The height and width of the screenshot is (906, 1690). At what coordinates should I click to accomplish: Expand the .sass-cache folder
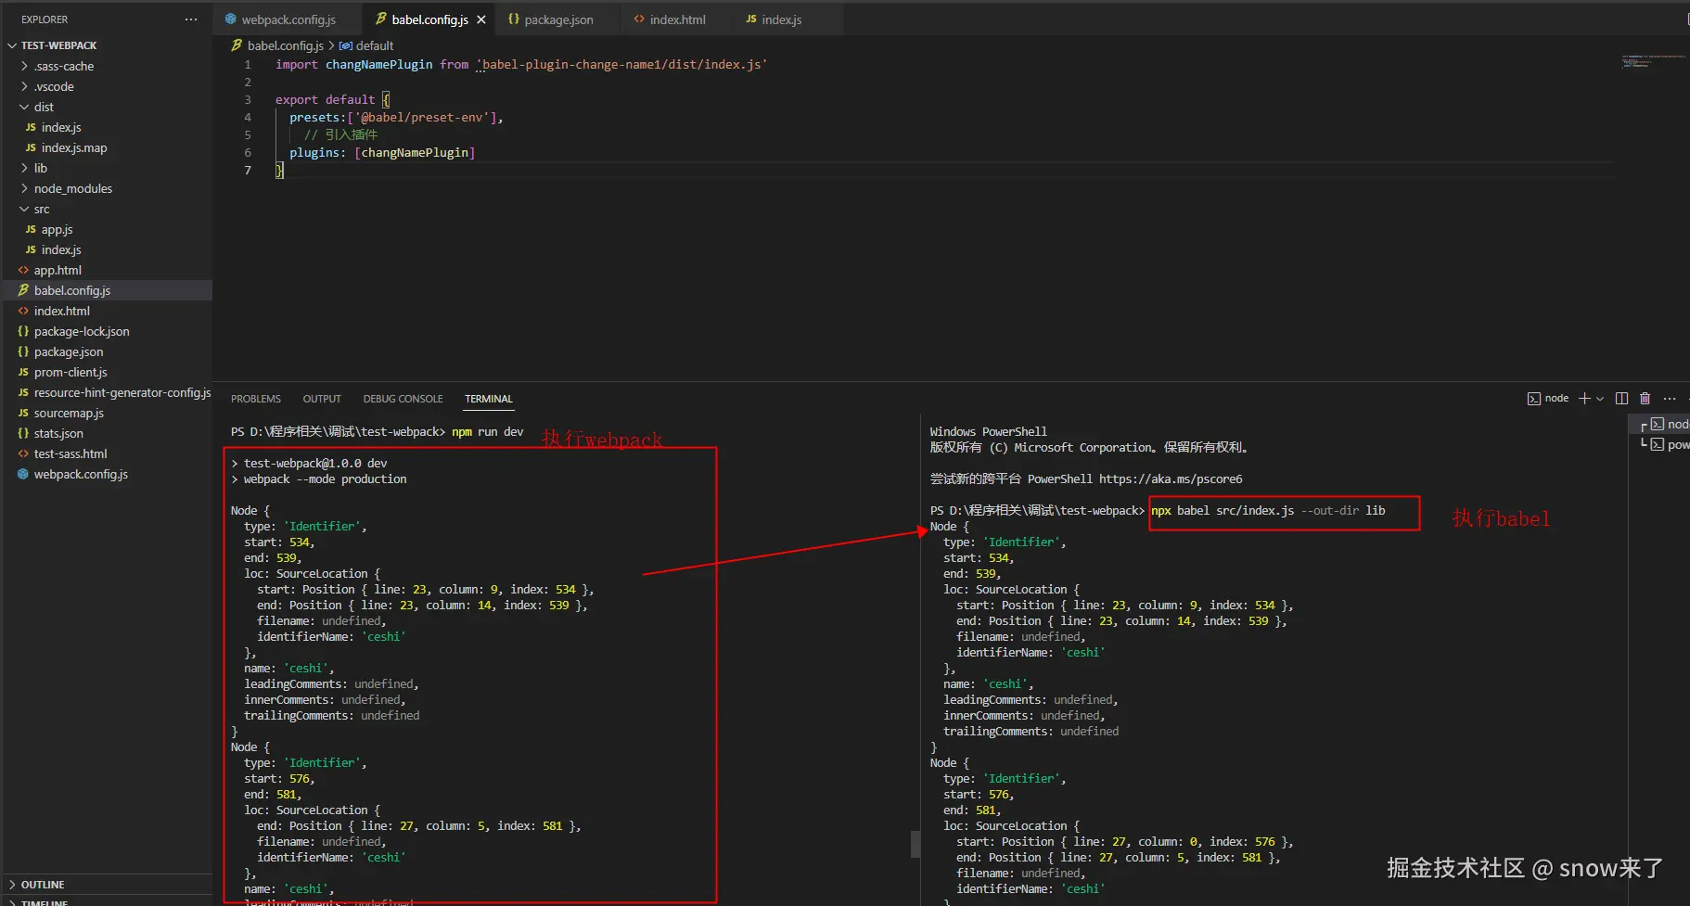pos(24,66)
